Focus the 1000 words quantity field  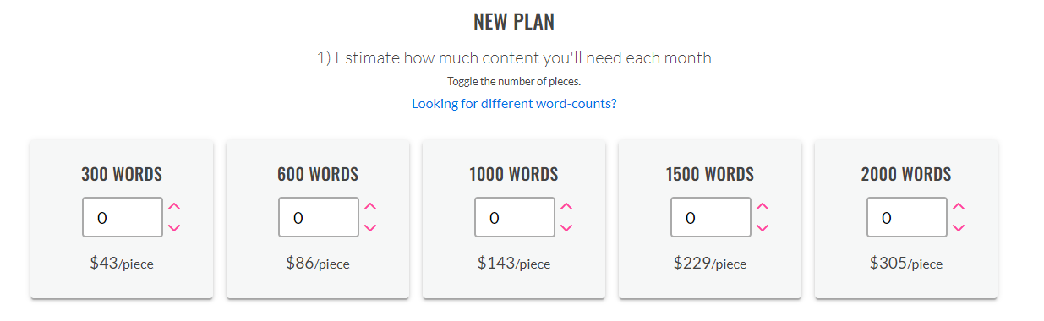pyautogui.click(x=515, y=217)
